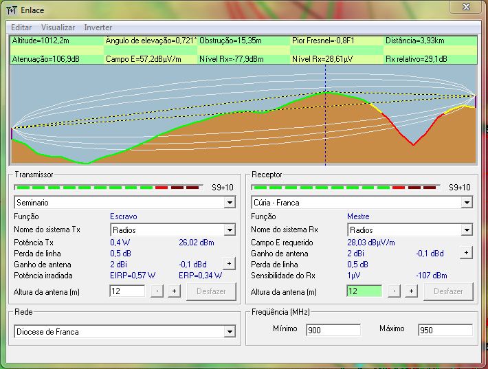This screenshot has width=488, height=369.
Task: Decrease transmitter antenna height with minus
Action: [x=157, y=291]
